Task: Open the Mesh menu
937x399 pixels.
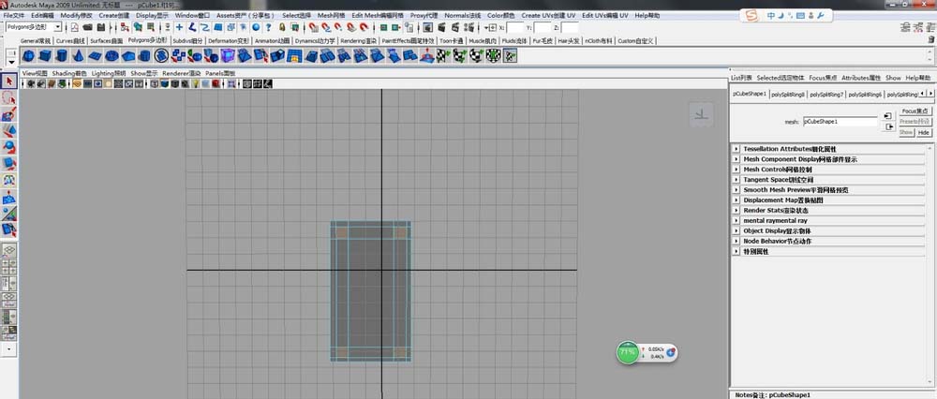Action: coord(331,15)
